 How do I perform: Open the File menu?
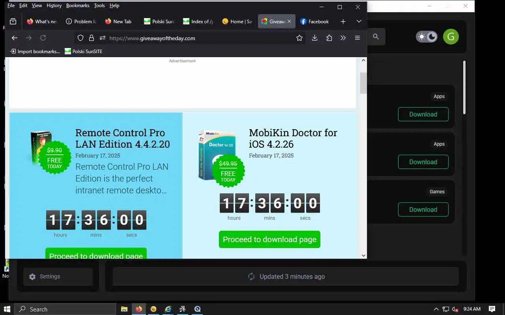(x=11, y=6)
